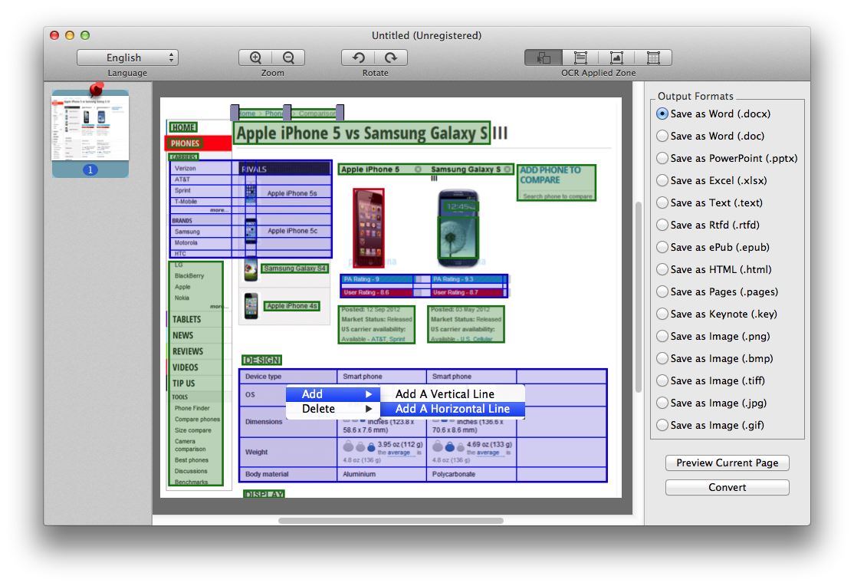
Task: Click the 'Weight' table cell
Action: coord(288,452)
